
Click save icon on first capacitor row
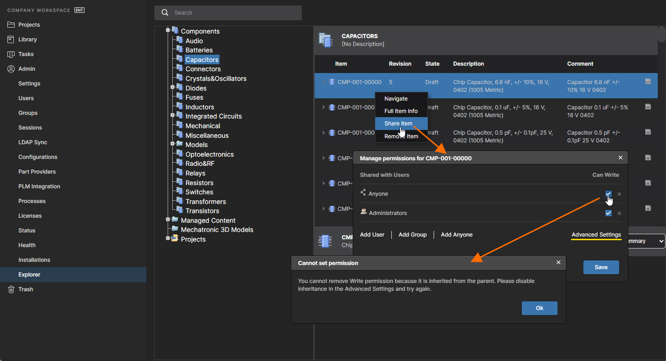tap(648, 82)
